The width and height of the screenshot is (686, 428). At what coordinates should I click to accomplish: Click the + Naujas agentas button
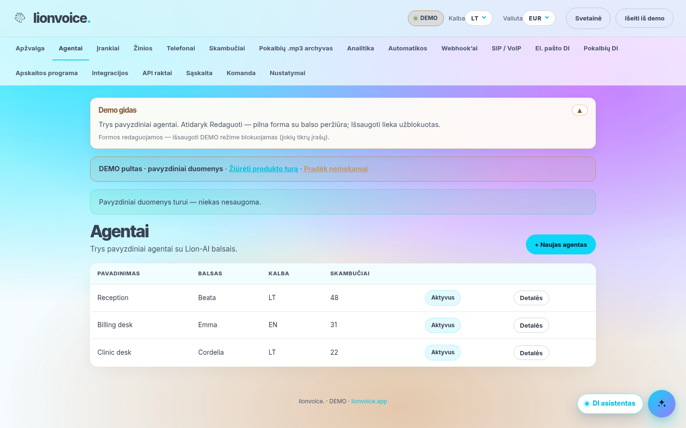tap(561, 244)
